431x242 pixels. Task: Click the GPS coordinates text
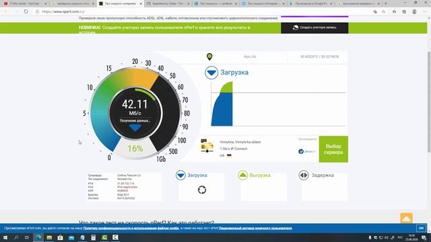319,56
